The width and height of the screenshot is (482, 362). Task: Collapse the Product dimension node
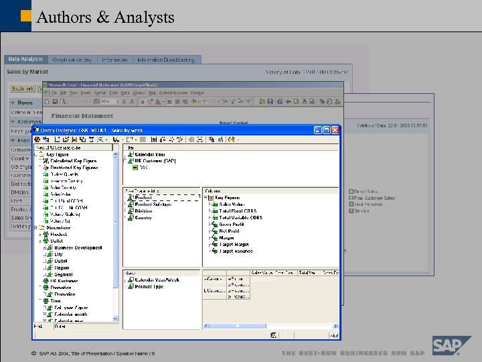pos(40,235)
